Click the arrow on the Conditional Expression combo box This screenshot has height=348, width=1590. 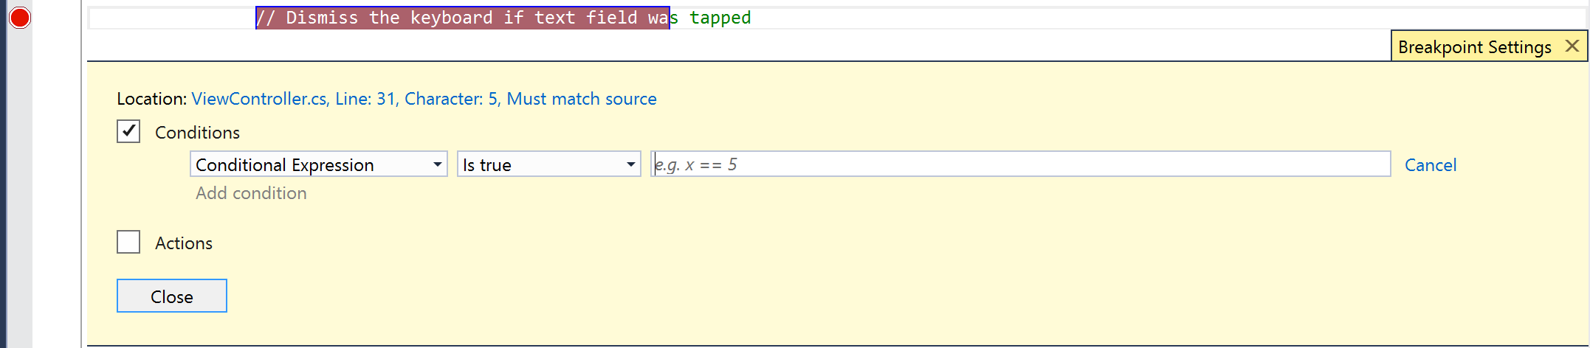click(438, 164)
